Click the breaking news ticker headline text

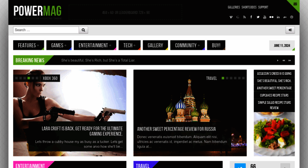[x=98, y=60]
